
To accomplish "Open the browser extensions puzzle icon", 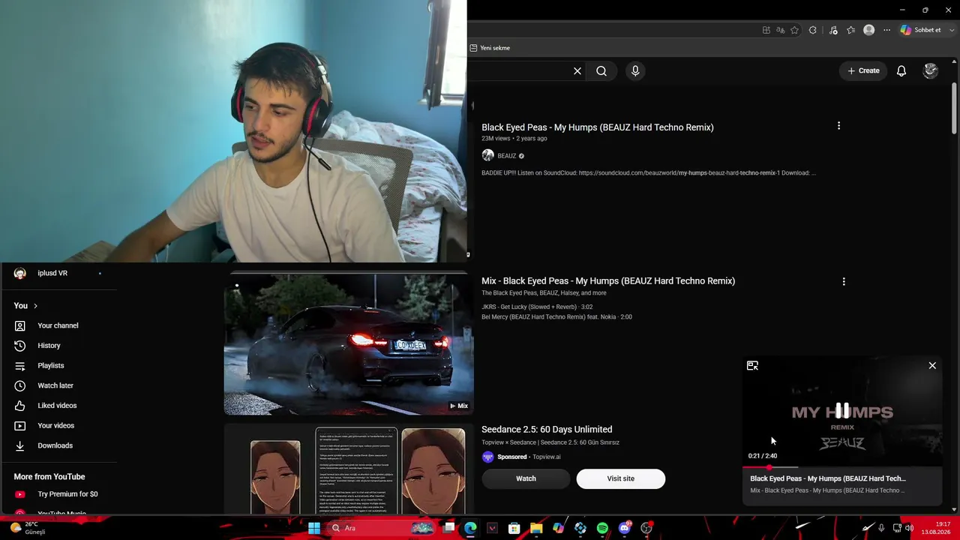I will (x=813, y=30).
